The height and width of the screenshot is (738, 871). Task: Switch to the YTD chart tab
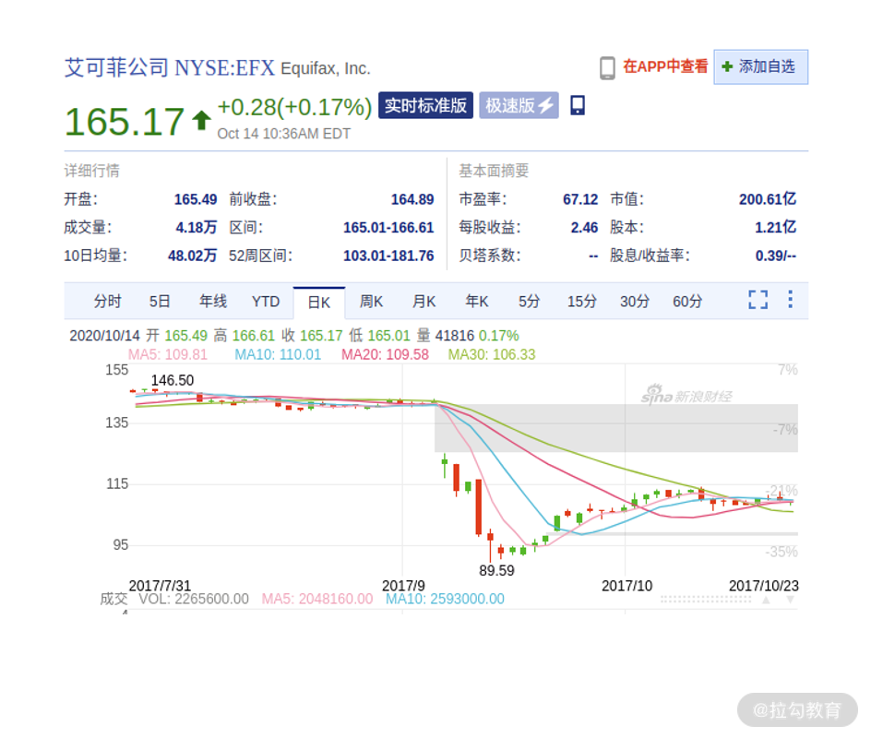click(266, 302)
